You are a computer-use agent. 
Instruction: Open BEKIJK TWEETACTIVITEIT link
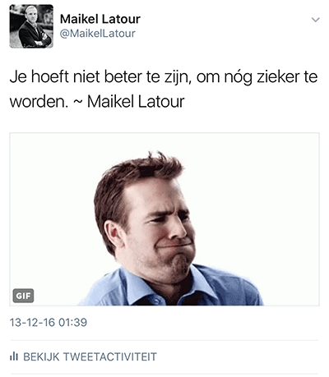pyautogui.click(x=83, y=356)
